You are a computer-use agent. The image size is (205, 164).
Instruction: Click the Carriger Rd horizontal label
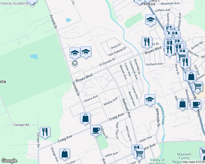click(x=21, y=125)
